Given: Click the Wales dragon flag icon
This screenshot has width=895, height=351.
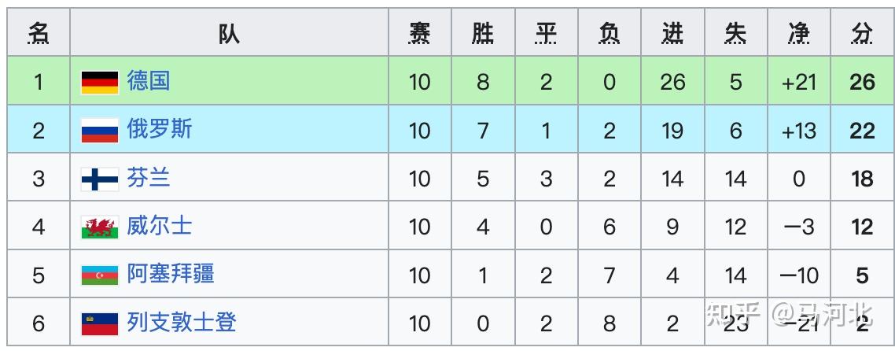Looking at the screenshot, I should tap(100, 227).
